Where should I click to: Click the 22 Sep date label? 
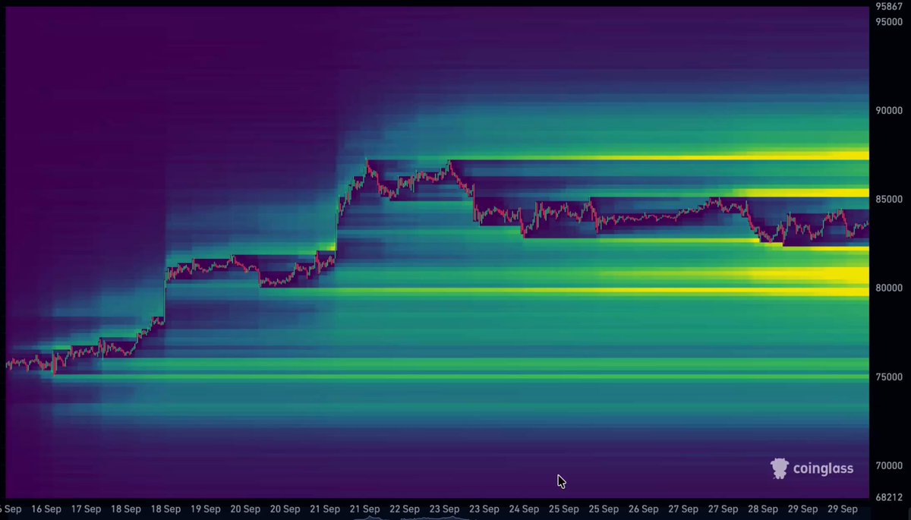tap(405, 509)
